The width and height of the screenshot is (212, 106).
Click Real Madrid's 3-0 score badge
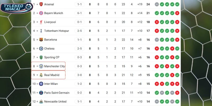pyautogui.click(x=79, y=75)
